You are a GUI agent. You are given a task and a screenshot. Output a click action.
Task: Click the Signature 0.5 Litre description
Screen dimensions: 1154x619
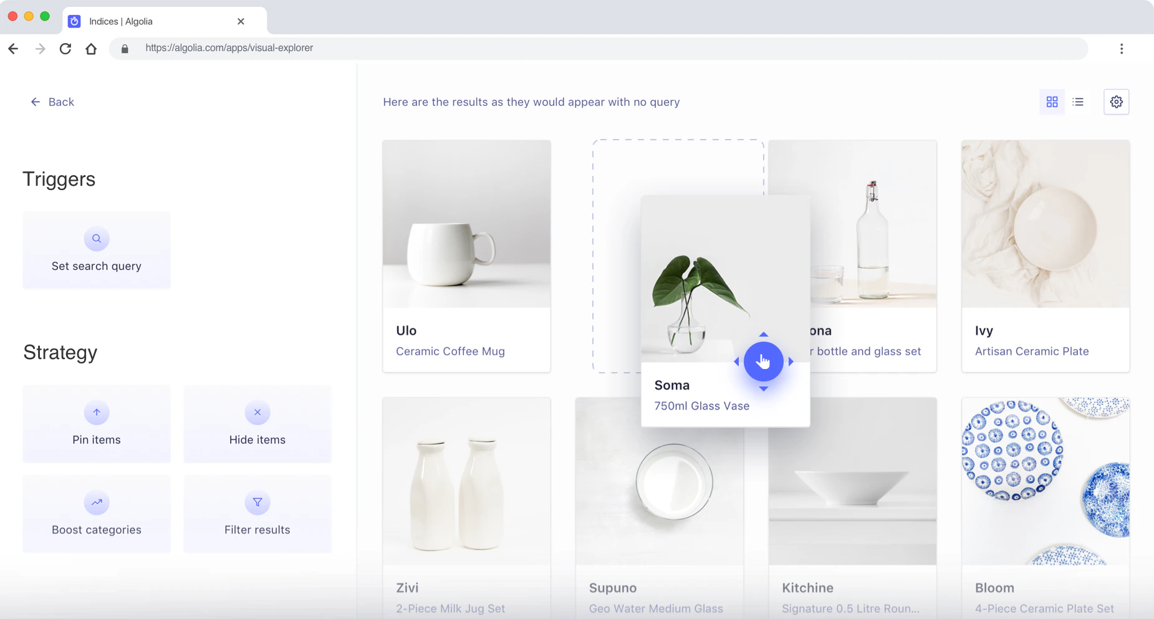(850, 608)
